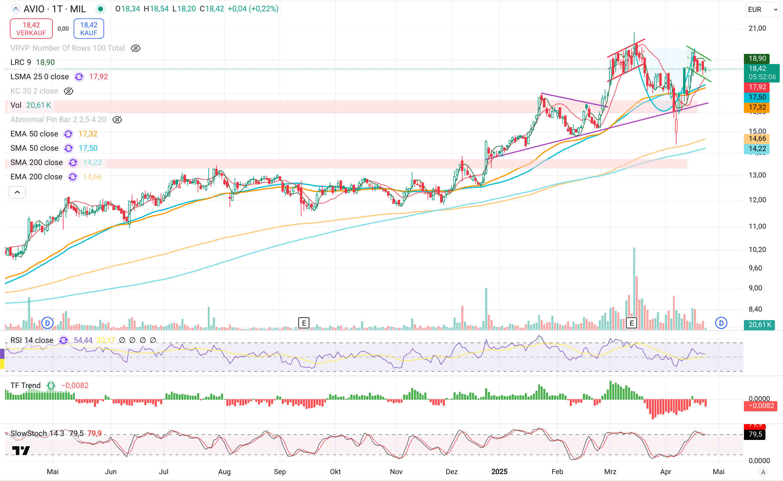Click the TF Trend source code icon
This screenshot has height=481, width=783.
[x=51, y=386]
